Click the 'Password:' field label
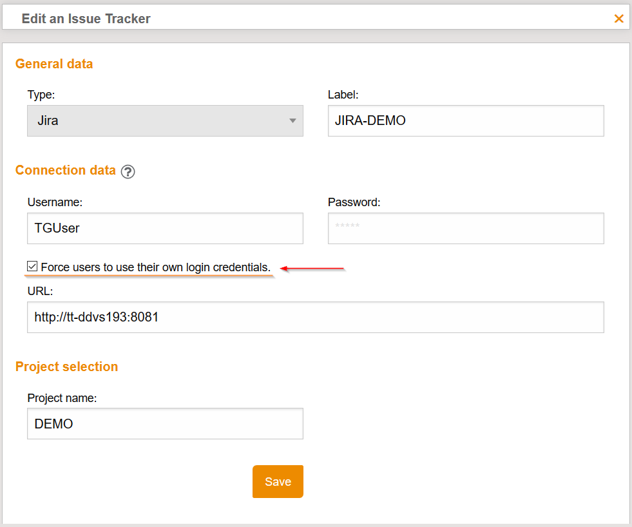Viewport: 632px width, 527px height. click(x=354, y=202)
